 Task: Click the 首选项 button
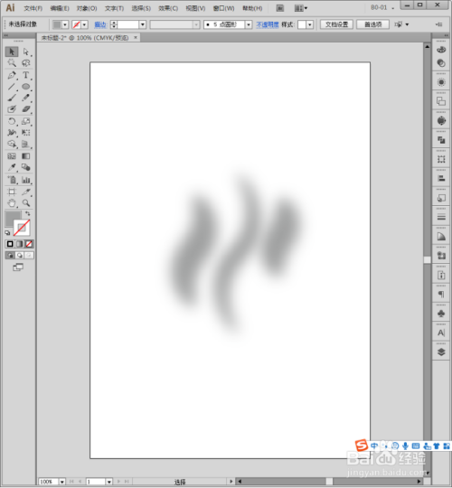click(x=373, y=24)
